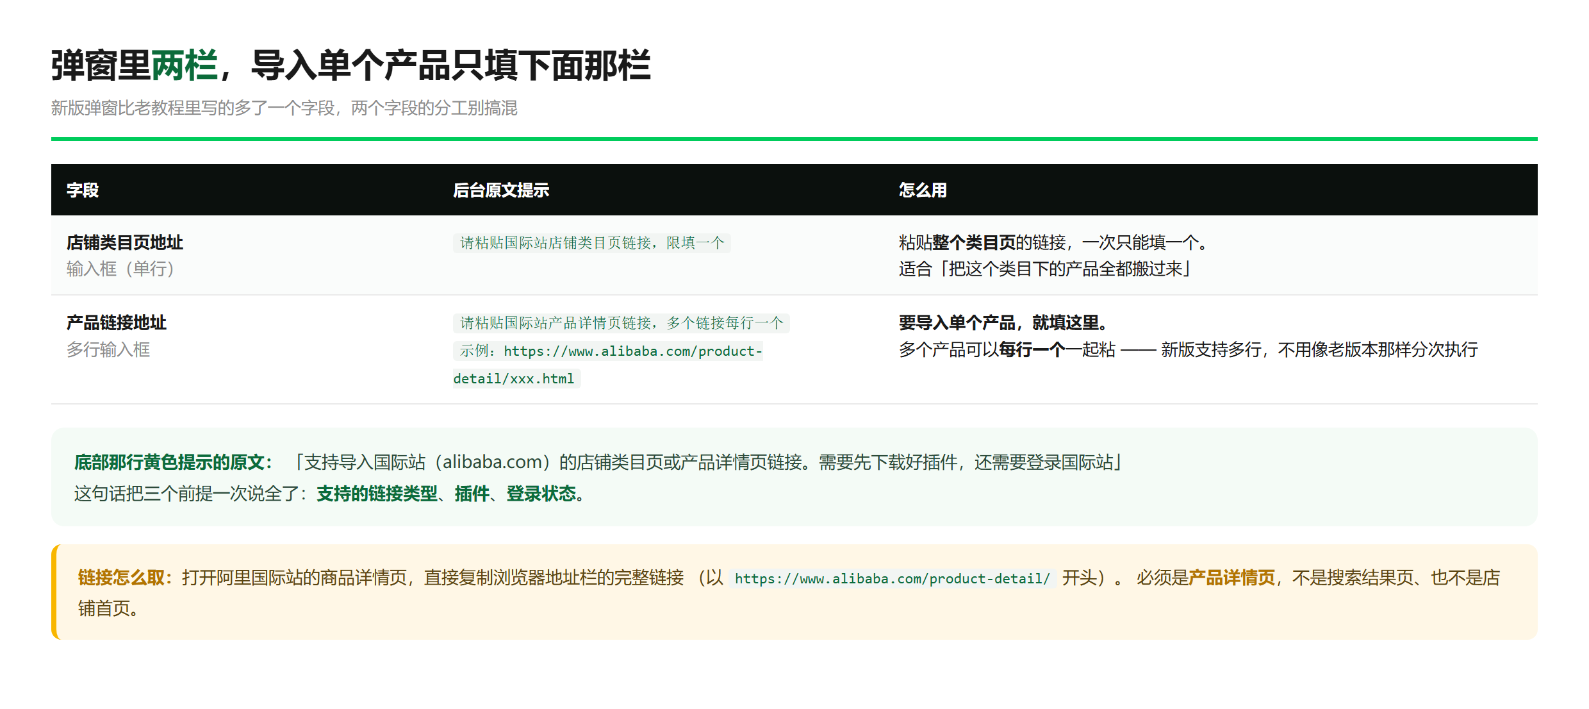Click the trailing text 铺首页。 in the yellow box
Screen dimensions: 1589x709
(108, 608)
